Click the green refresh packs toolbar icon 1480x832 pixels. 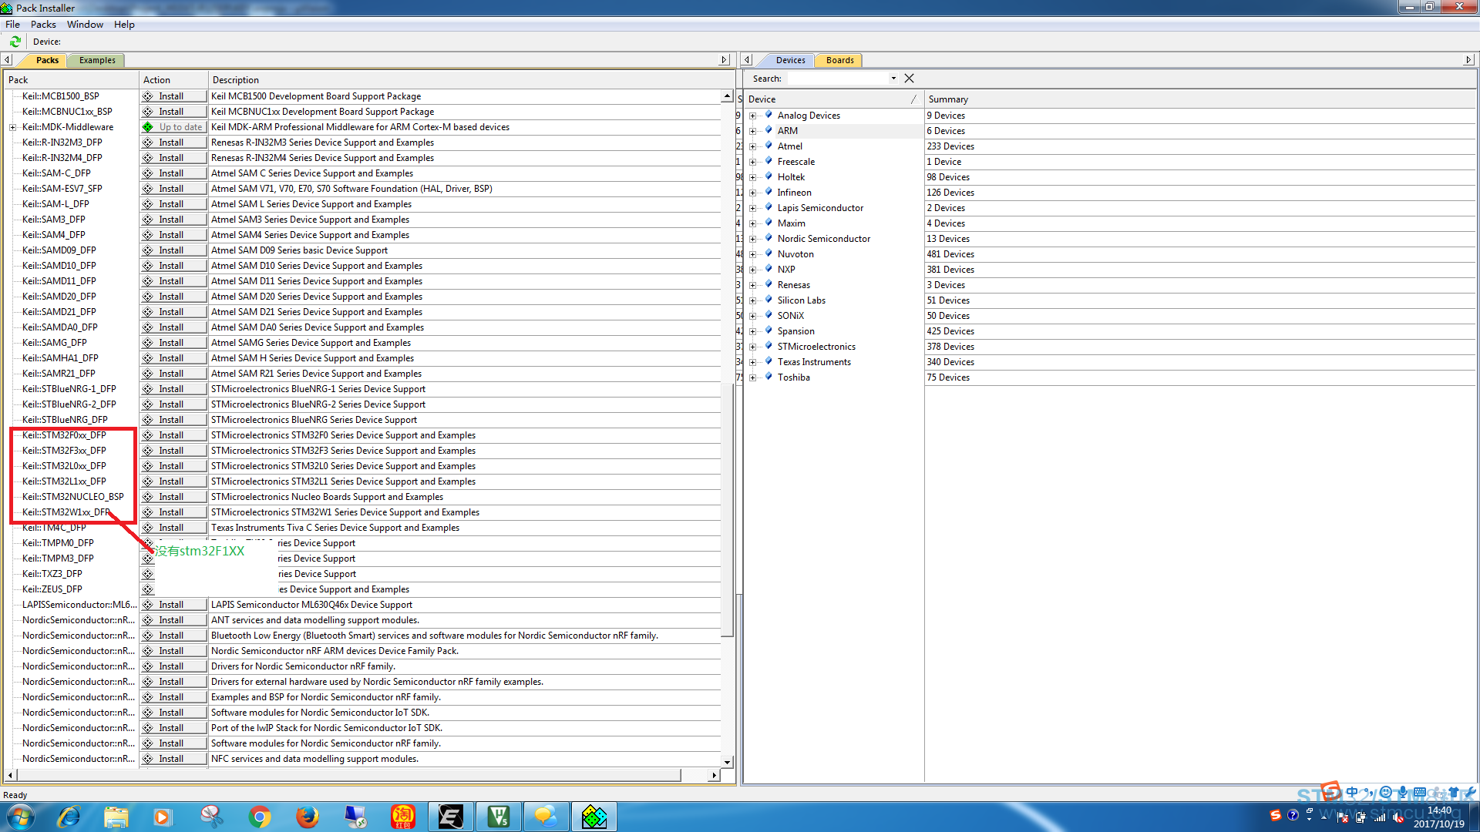tap(15, 42)
